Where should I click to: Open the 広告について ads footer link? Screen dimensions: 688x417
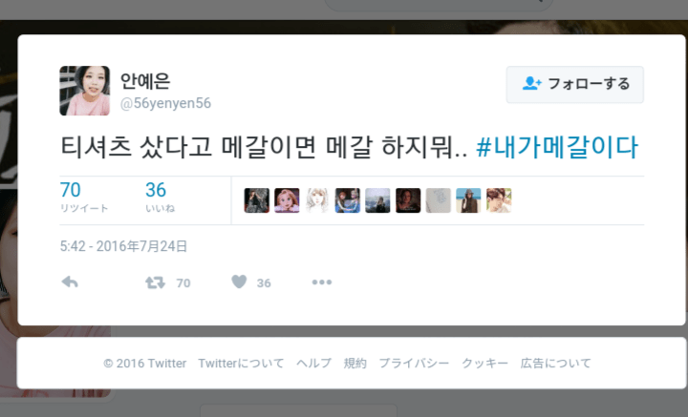(x=555, y=364)
